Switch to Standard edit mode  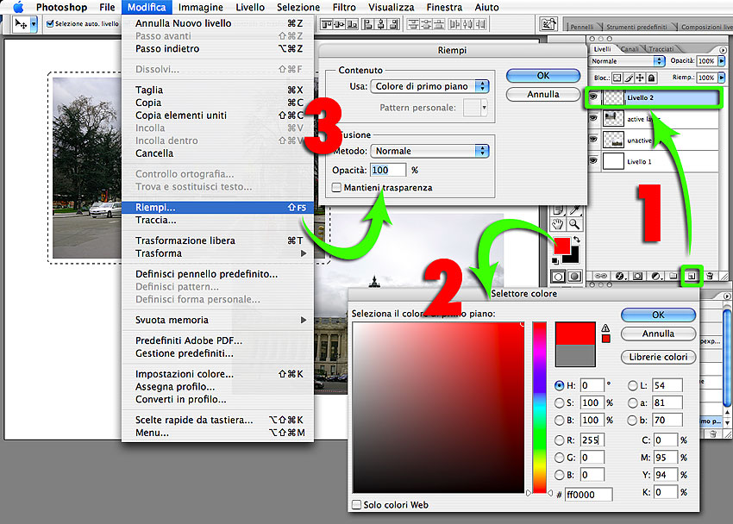(558, 277)
